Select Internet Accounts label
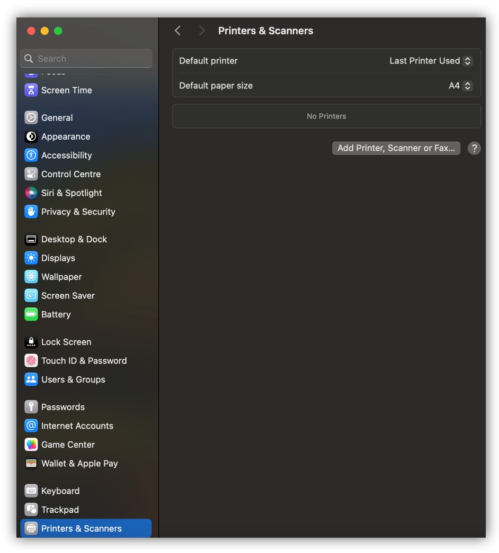The height and width of the screenshot is (553, 499). [x=77, y=425]
